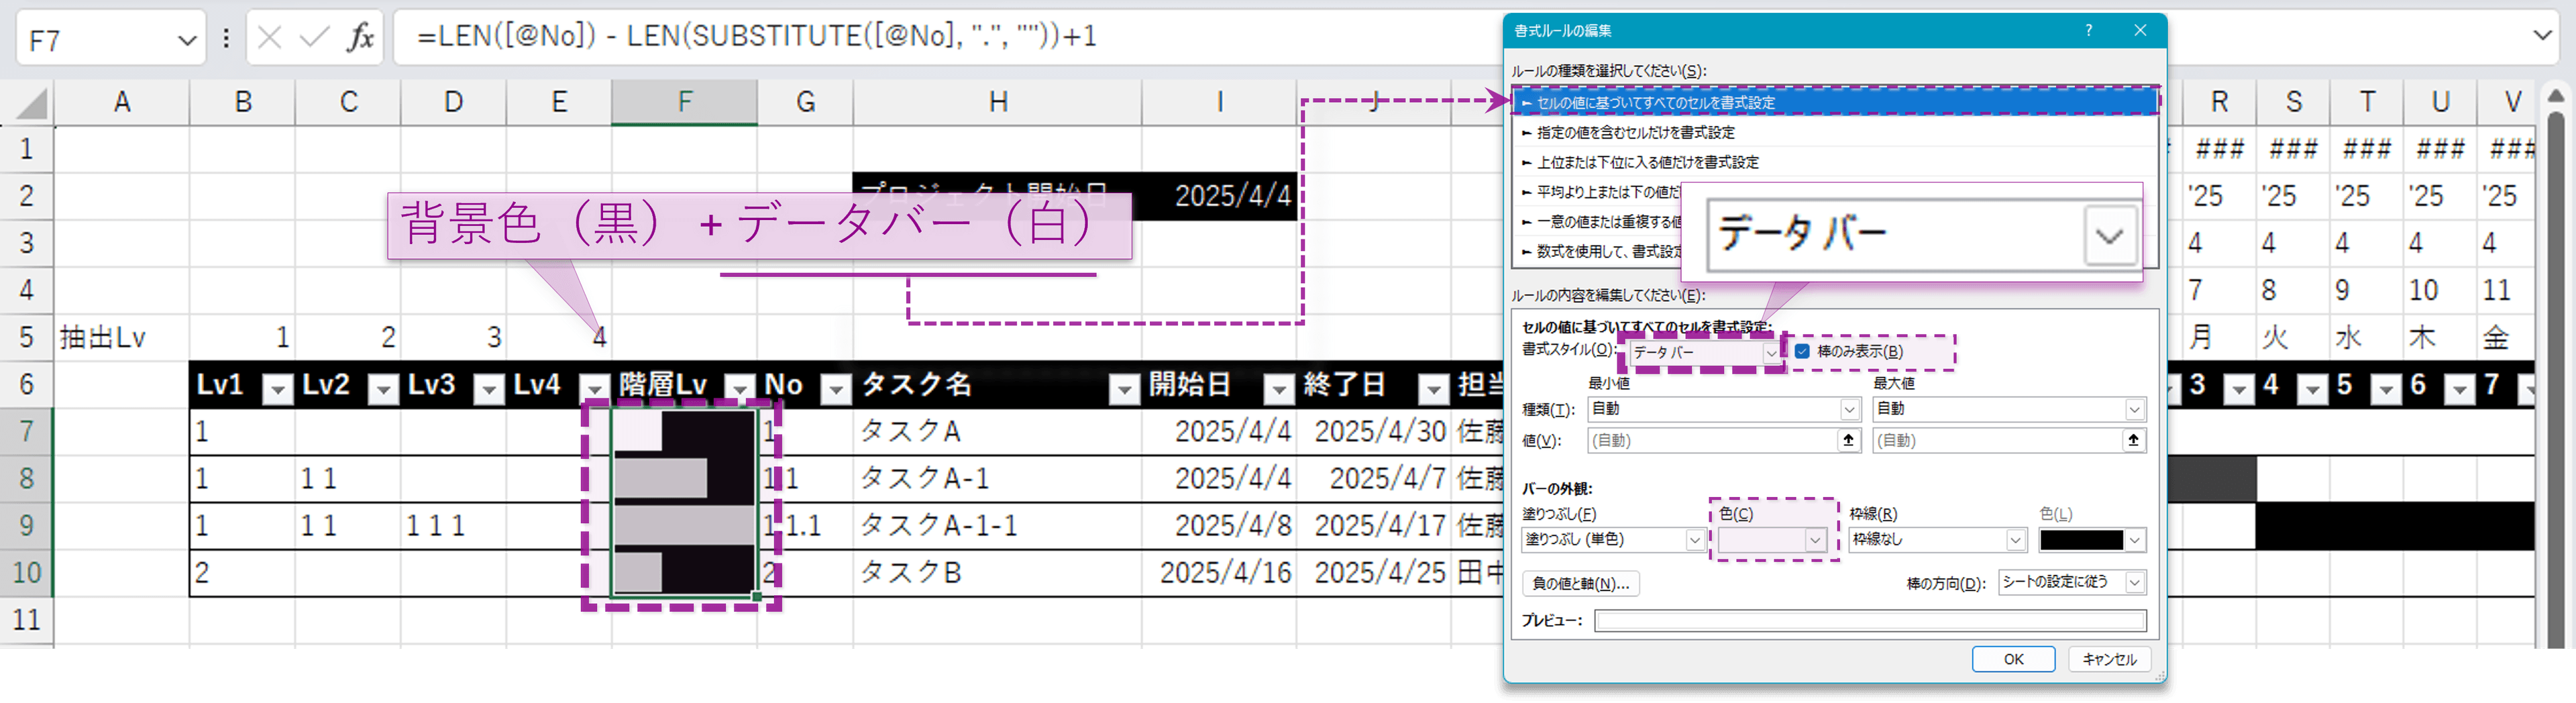Open the minimum 種類 自動 dropdown
The width and height of the screenshot is (2576, 703).
pyautogui.click(x=1849, y=409)
